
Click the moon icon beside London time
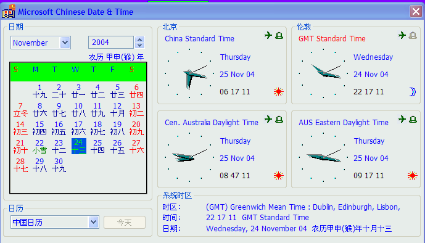click(412, 92)
